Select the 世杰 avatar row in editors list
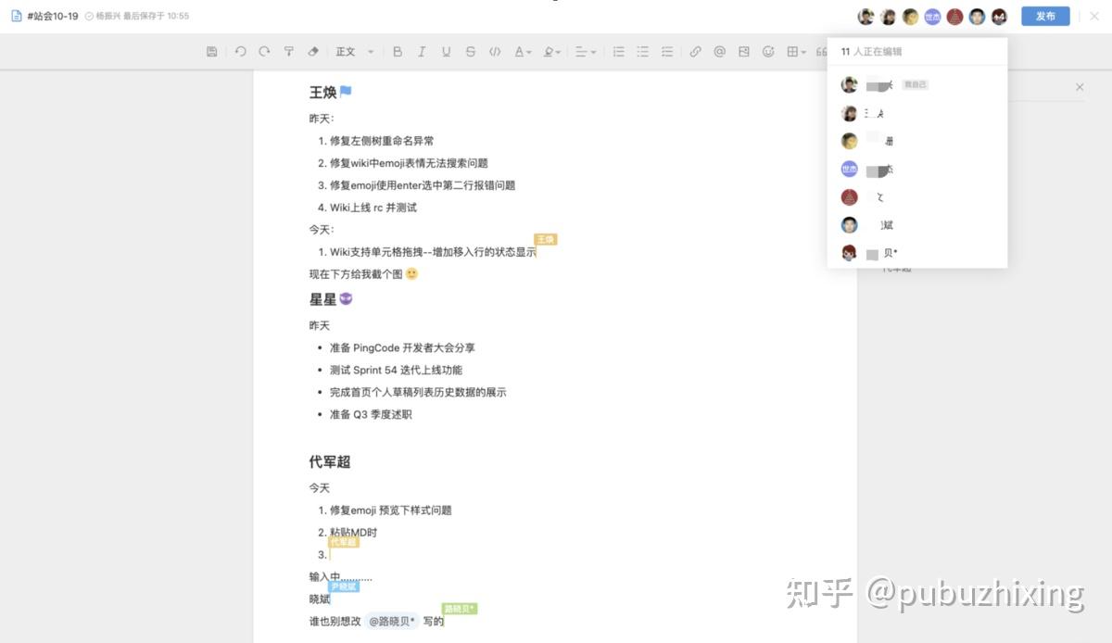The width and height of the screenshot is (1112, 643). tap(917, 170)
